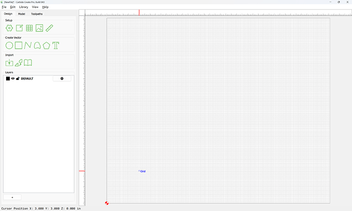
Task: Toggle the DEFAULT layer lock
Action: point(18,78)
